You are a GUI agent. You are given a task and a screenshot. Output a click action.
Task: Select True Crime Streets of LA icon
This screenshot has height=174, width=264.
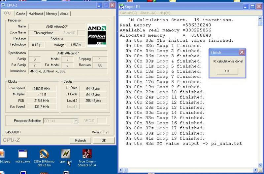tap(87, 158)
